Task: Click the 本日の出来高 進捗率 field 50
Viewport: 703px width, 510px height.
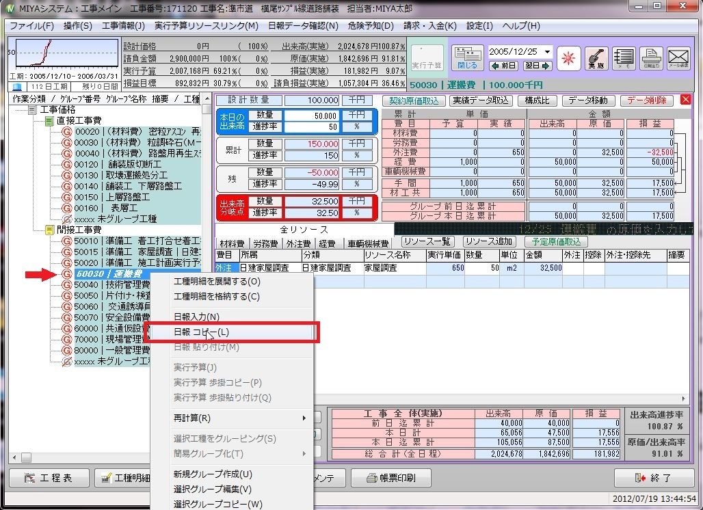Action: (312, 127)
